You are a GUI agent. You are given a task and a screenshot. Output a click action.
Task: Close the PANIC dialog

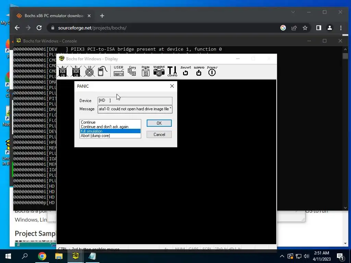(x=172, y=86)
